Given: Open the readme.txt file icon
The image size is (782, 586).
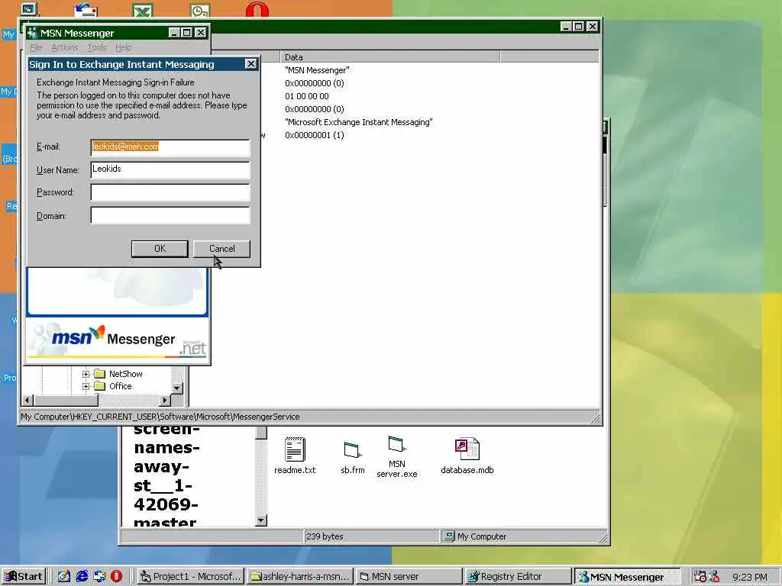Looking at the screenshot, I should pyautogui.click(x=295, y=456).
